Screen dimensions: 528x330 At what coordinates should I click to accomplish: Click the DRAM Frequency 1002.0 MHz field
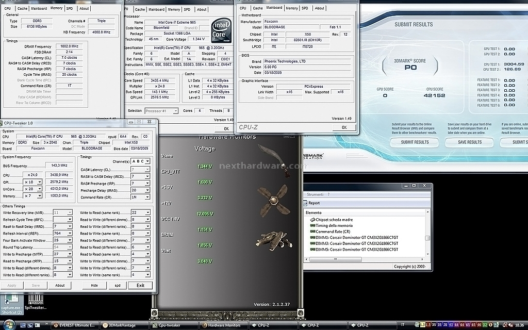pyautogui.click(x=70, y=46)
